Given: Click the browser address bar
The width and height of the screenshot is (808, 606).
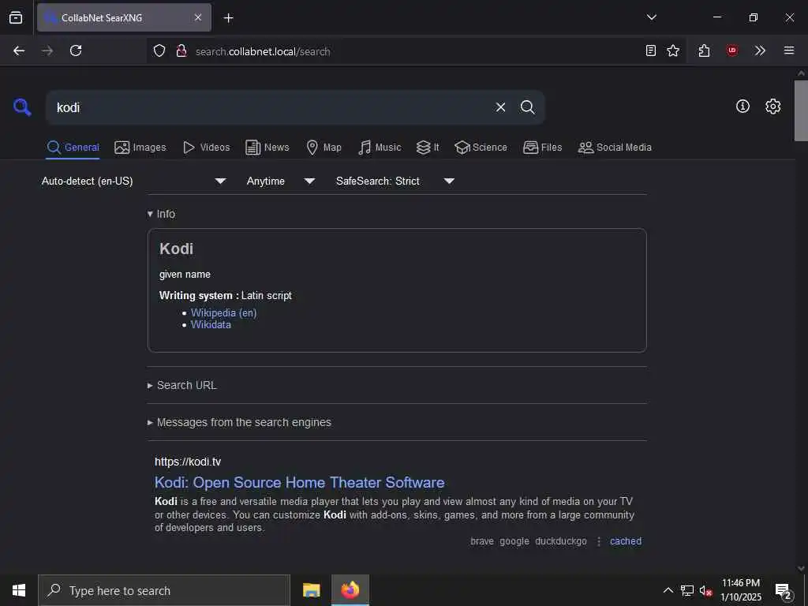Looking at the screenshot, I should [412, 51].
